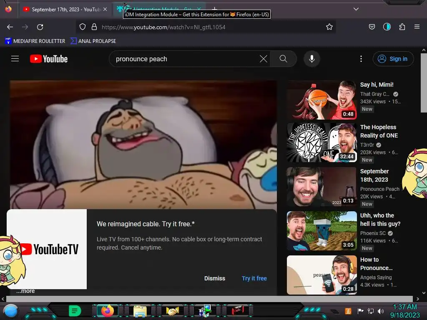Screen dimensions: 427x320
Task: Open the Firefox hamburger application menu
Action: (417, 27)
